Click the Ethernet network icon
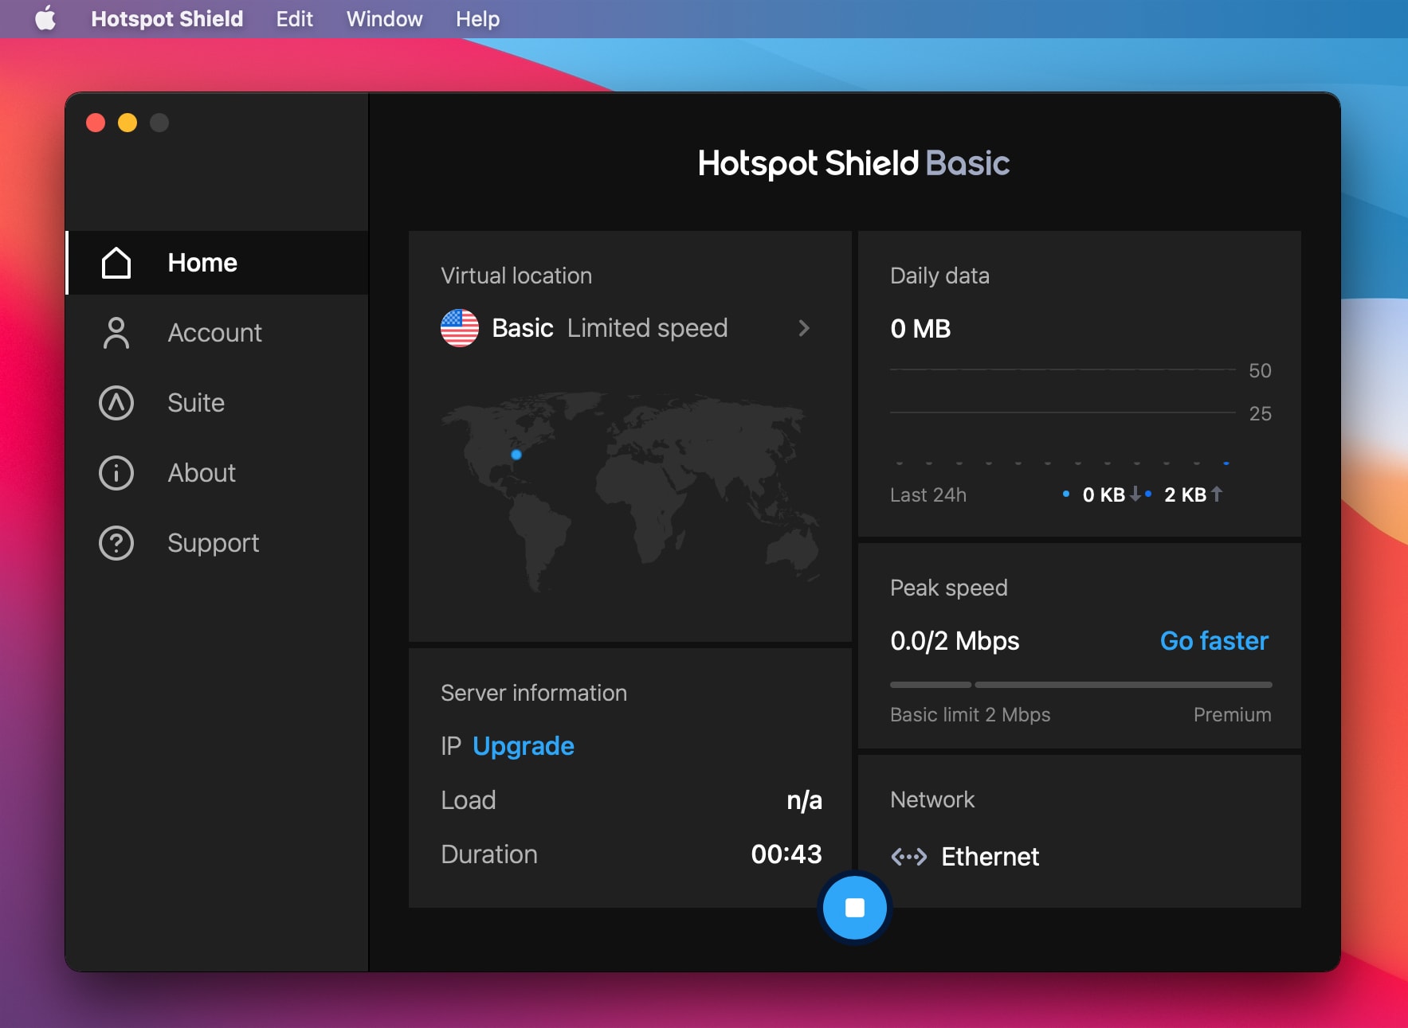The image size is (1408, 1028). coord(908,856)
